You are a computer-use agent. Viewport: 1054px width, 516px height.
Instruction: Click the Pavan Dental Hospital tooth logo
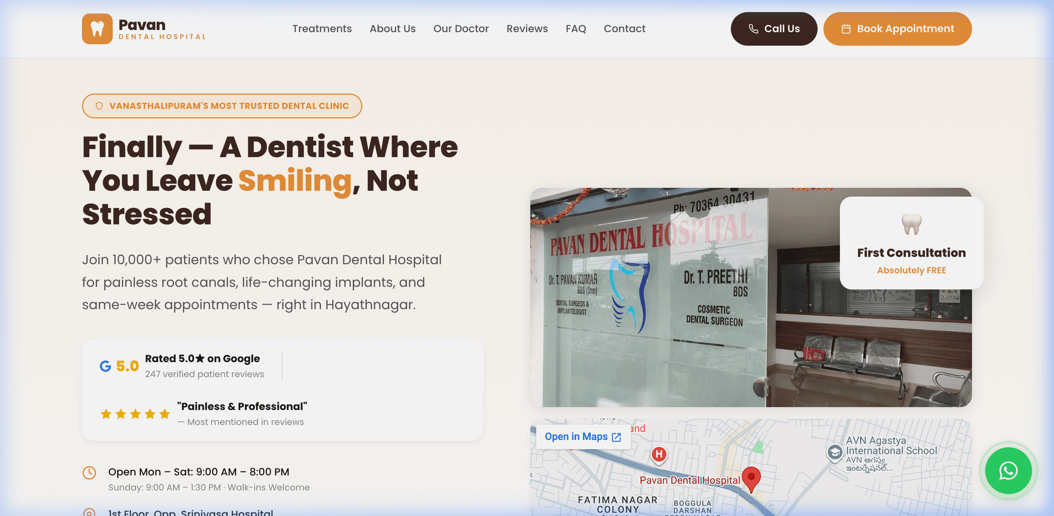pyautogui.click(x=97, y=29)
